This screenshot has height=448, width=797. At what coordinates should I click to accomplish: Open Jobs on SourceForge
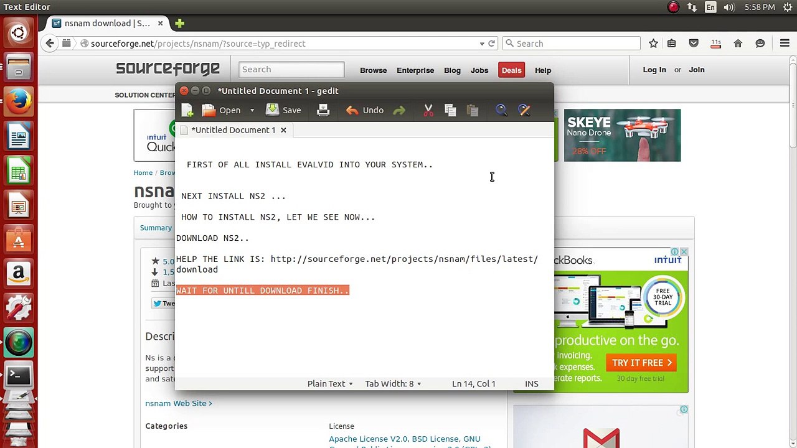click(x=479, y=70)
